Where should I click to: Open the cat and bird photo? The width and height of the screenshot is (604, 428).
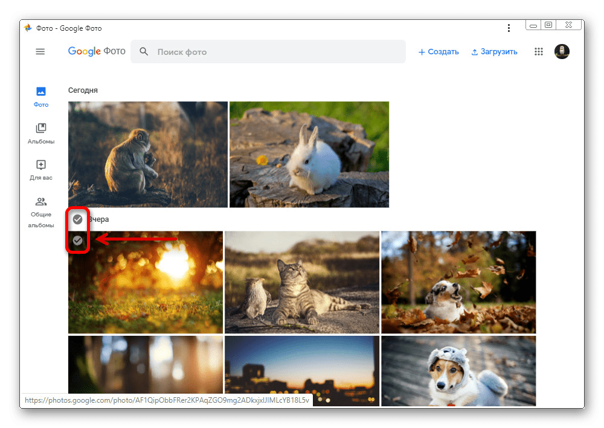point(302,282)
